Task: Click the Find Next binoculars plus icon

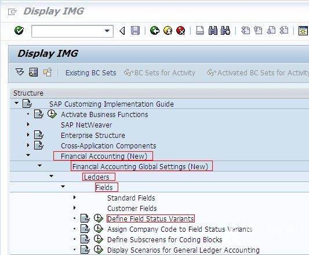Action: click(226, 31)
